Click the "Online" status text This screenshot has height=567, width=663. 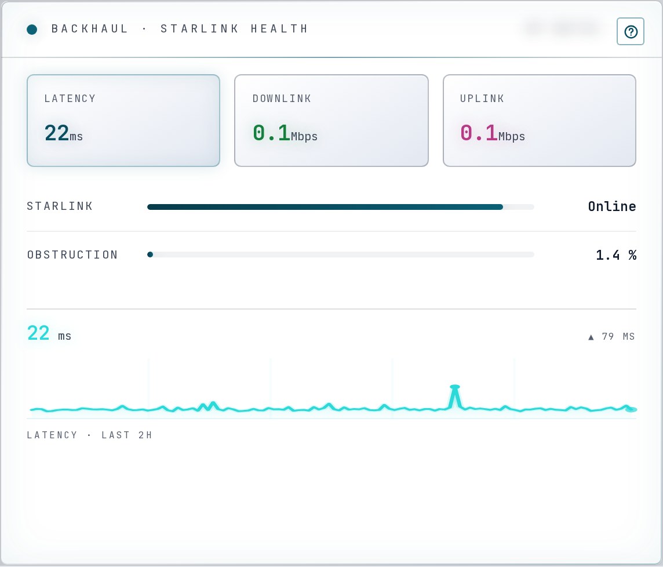pos(612,206)
